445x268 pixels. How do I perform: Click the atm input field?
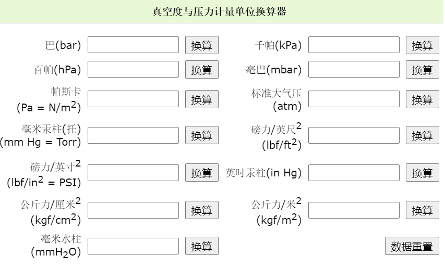354,99
